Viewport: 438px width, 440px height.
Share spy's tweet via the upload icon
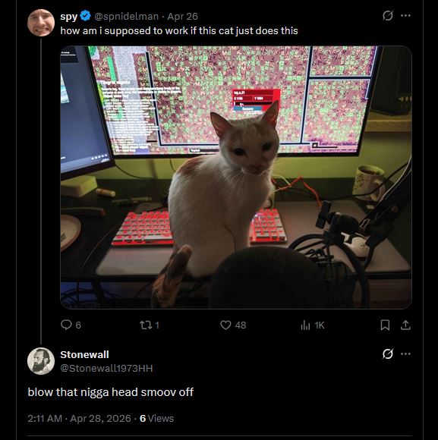pos(405,325)
